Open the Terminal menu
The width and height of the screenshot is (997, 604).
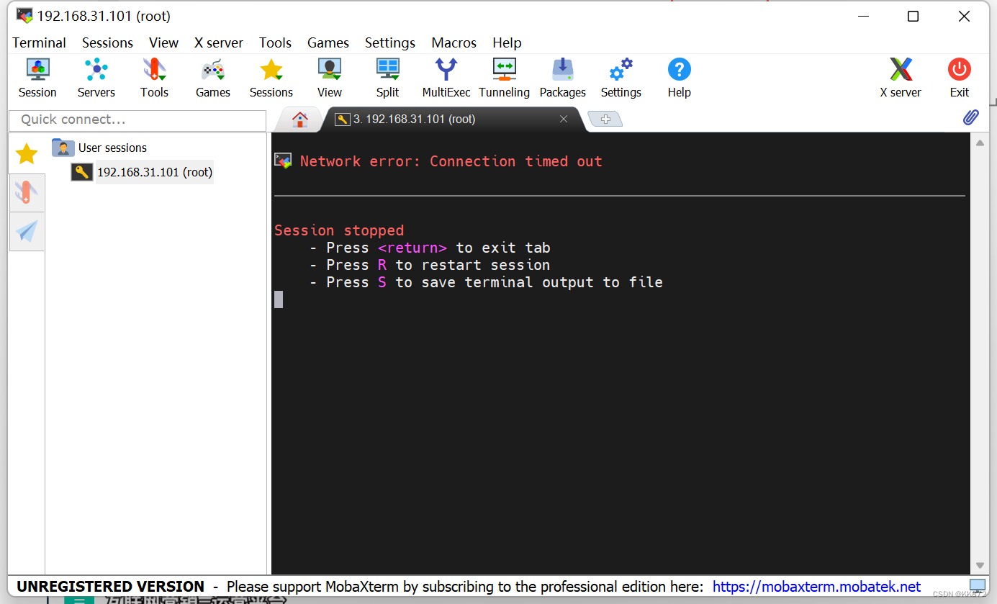click(39, 42)
